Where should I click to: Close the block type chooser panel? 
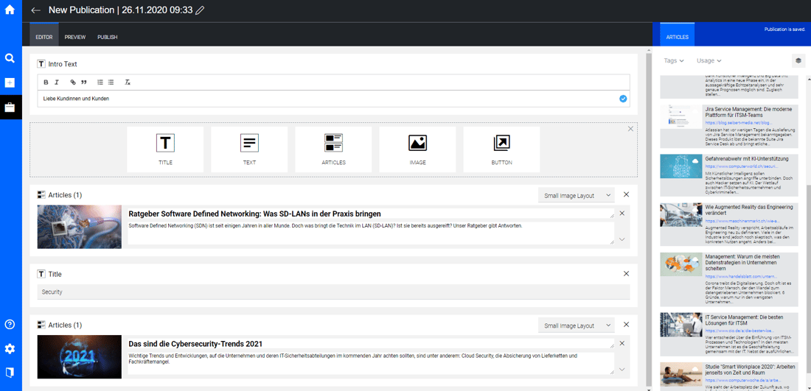point(630,129)
